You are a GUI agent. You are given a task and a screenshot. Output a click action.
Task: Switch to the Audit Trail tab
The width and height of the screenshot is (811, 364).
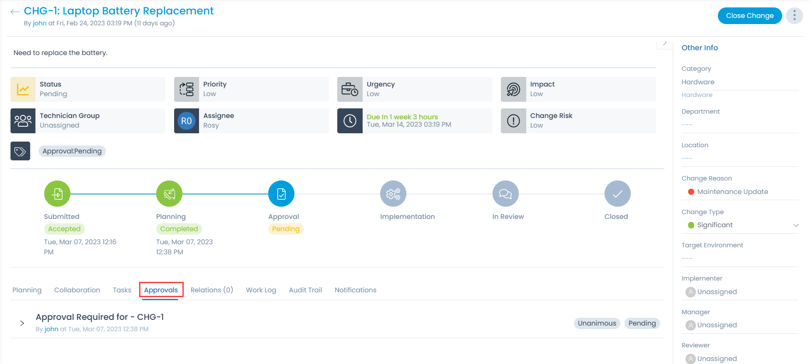click(x=305, y=290)
